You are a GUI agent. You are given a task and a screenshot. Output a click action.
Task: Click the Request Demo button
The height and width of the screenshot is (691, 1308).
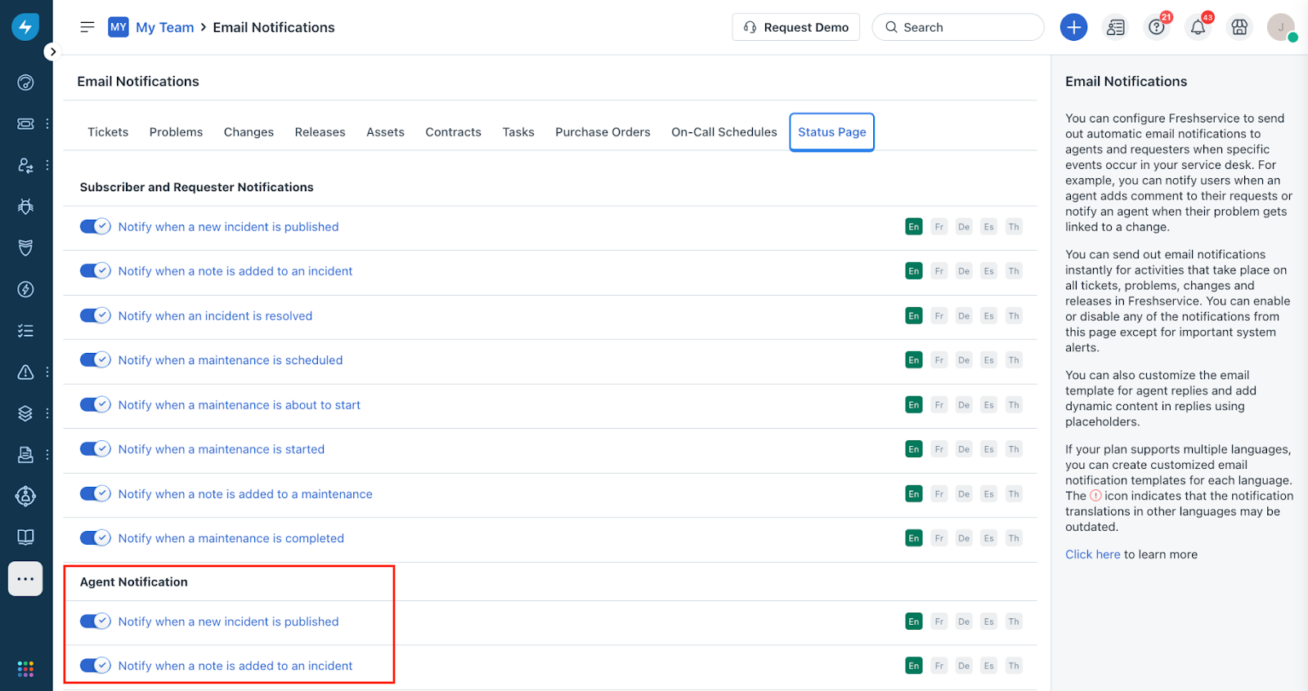pos(795,27)
